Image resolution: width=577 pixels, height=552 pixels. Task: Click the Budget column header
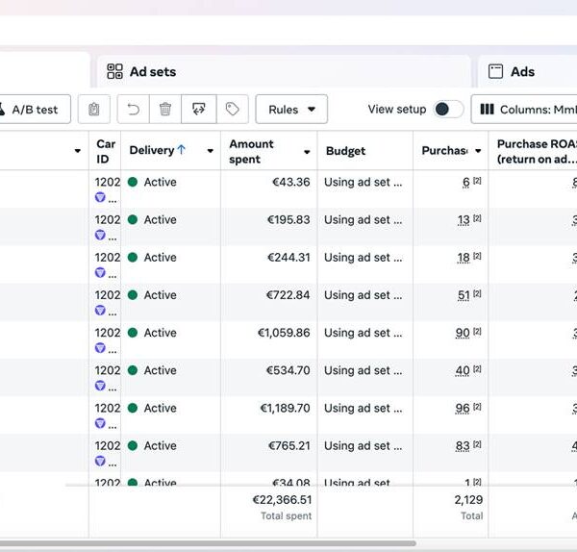click(345, 151)
